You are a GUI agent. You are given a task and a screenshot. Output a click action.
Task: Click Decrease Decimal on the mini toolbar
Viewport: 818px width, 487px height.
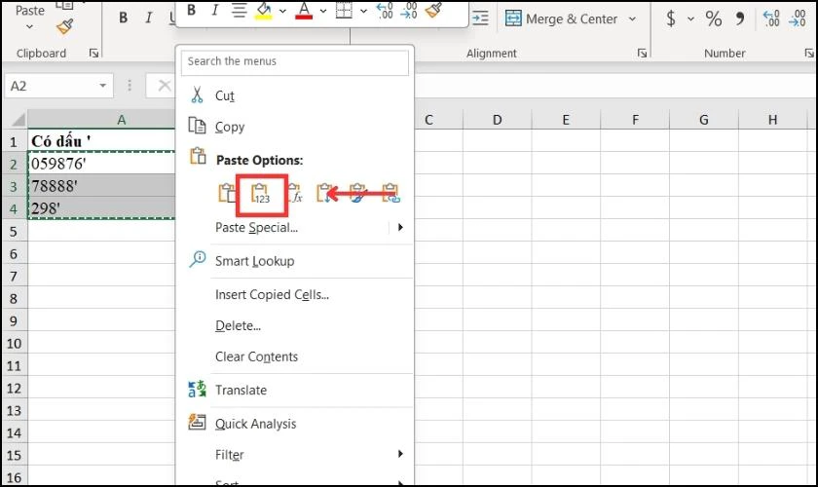[408, 10]
